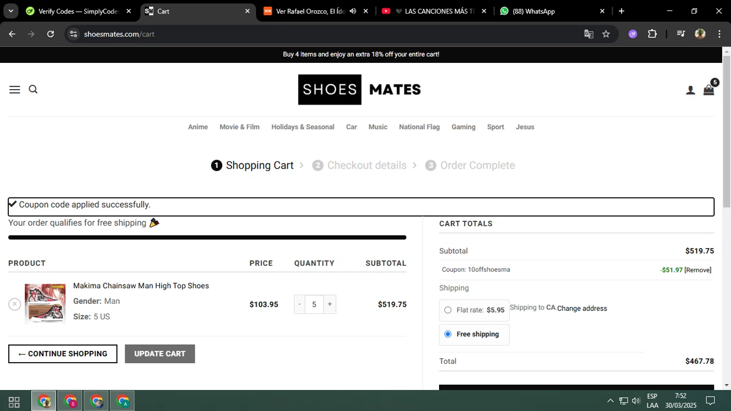Open Google Translate icon in address bar
Screen dimensions: 731x411
[x=589, y=34]
